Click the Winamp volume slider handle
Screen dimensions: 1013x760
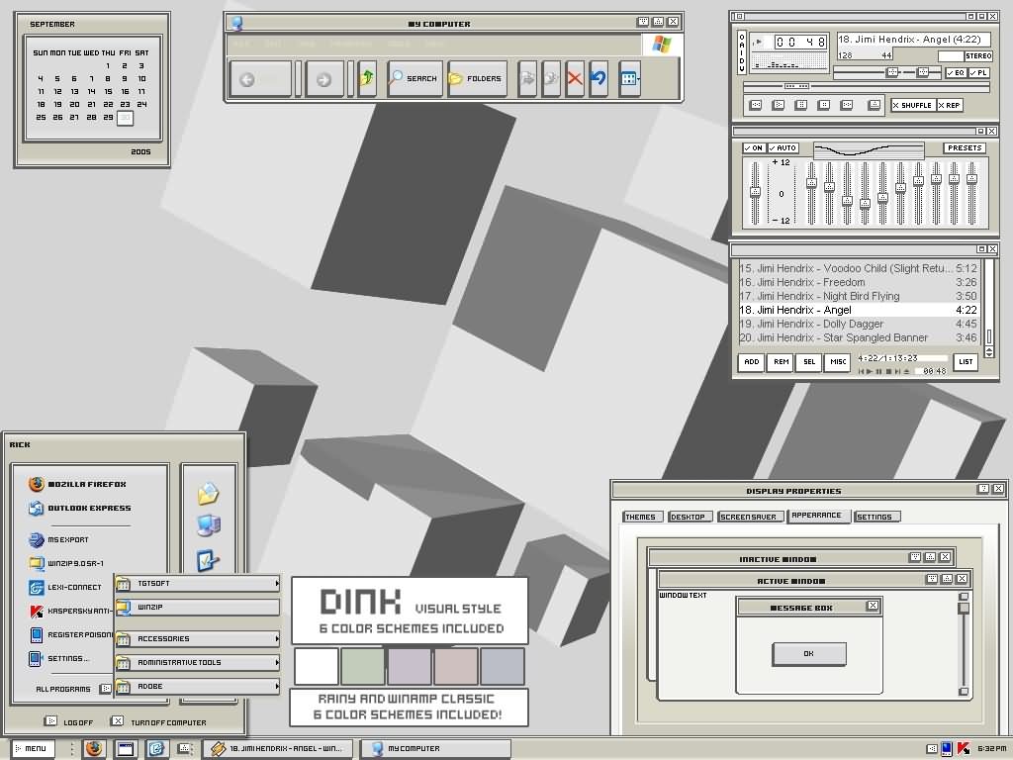pyautogui.click(x=892, y=72)
